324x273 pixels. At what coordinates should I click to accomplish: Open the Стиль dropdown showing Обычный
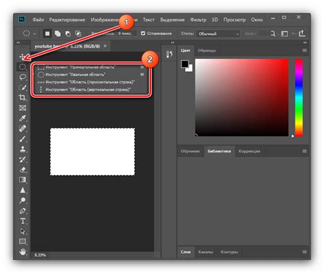(x=218, y=34)
